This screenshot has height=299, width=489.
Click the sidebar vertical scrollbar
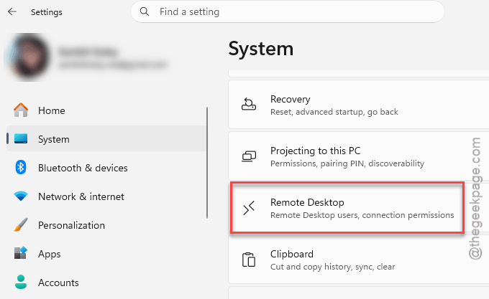coord(207,163)
